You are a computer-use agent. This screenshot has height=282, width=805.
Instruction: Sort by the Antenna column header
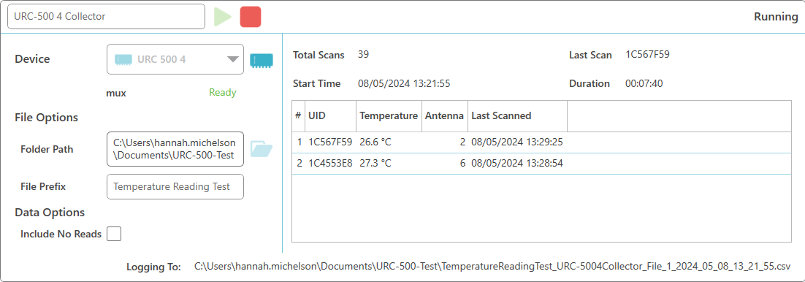(x=445, y=116)
